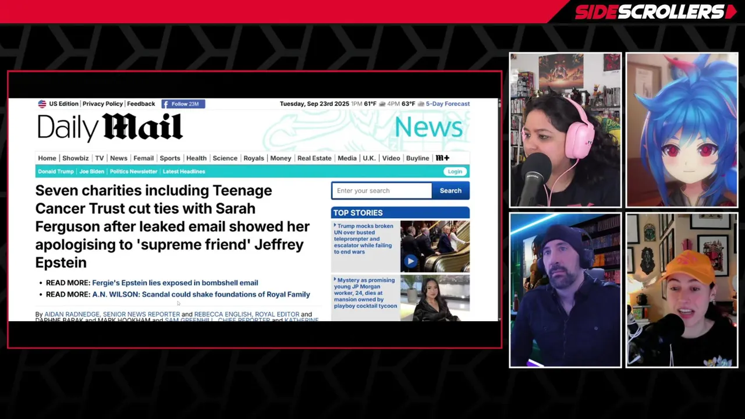Open the Money section
745x419 pixels.
coord(281,158)
